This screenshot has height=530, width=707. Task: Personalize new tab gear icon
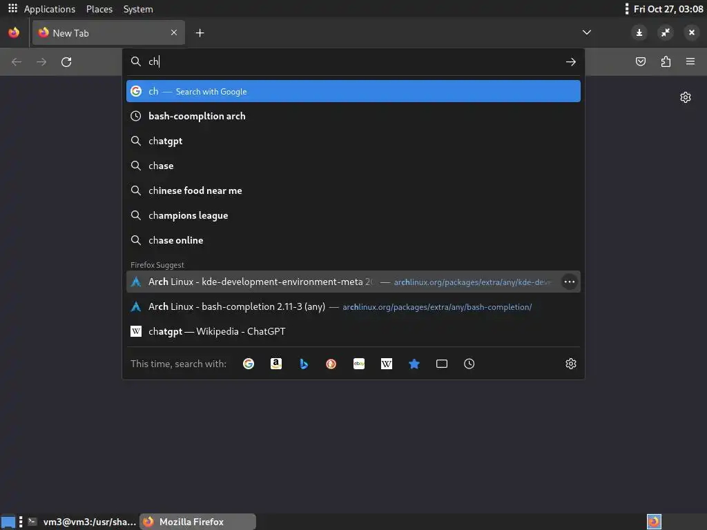pos(686,97)
